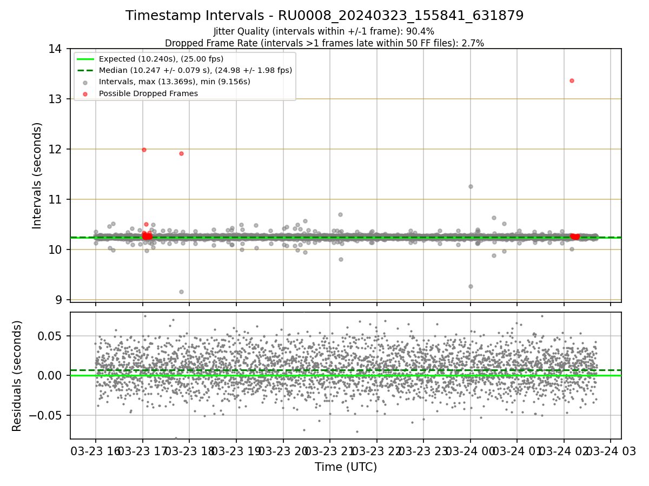This screenshot has height=486, width=649.
Task: Click the gray dot marker in the legend
Action: pyautogui.click(x=86, y=82)
